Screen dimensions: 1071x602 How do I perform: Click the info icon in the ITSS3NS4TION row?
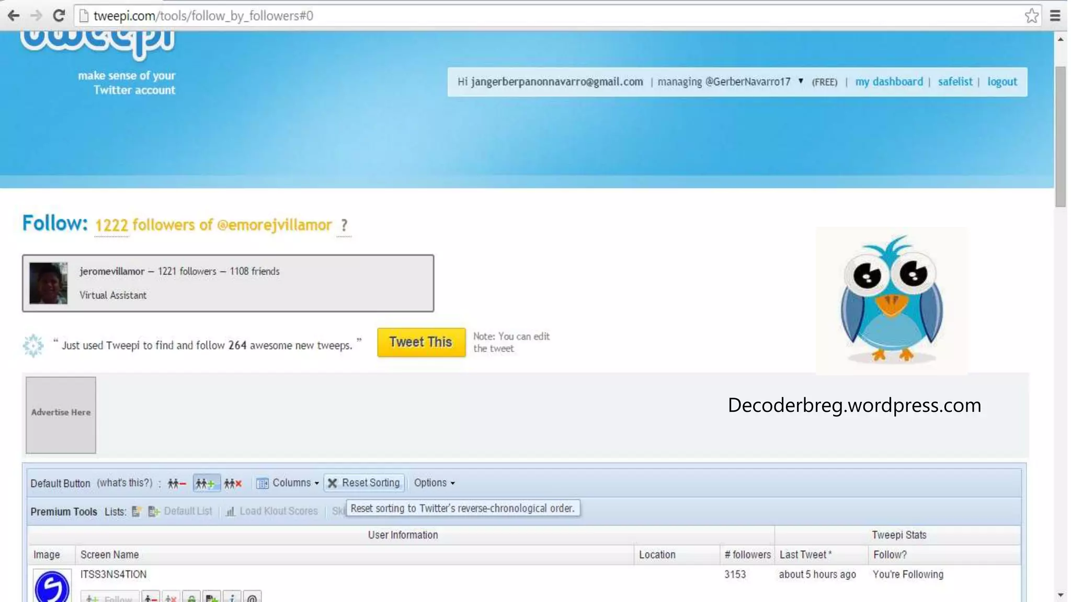[232, 597]
